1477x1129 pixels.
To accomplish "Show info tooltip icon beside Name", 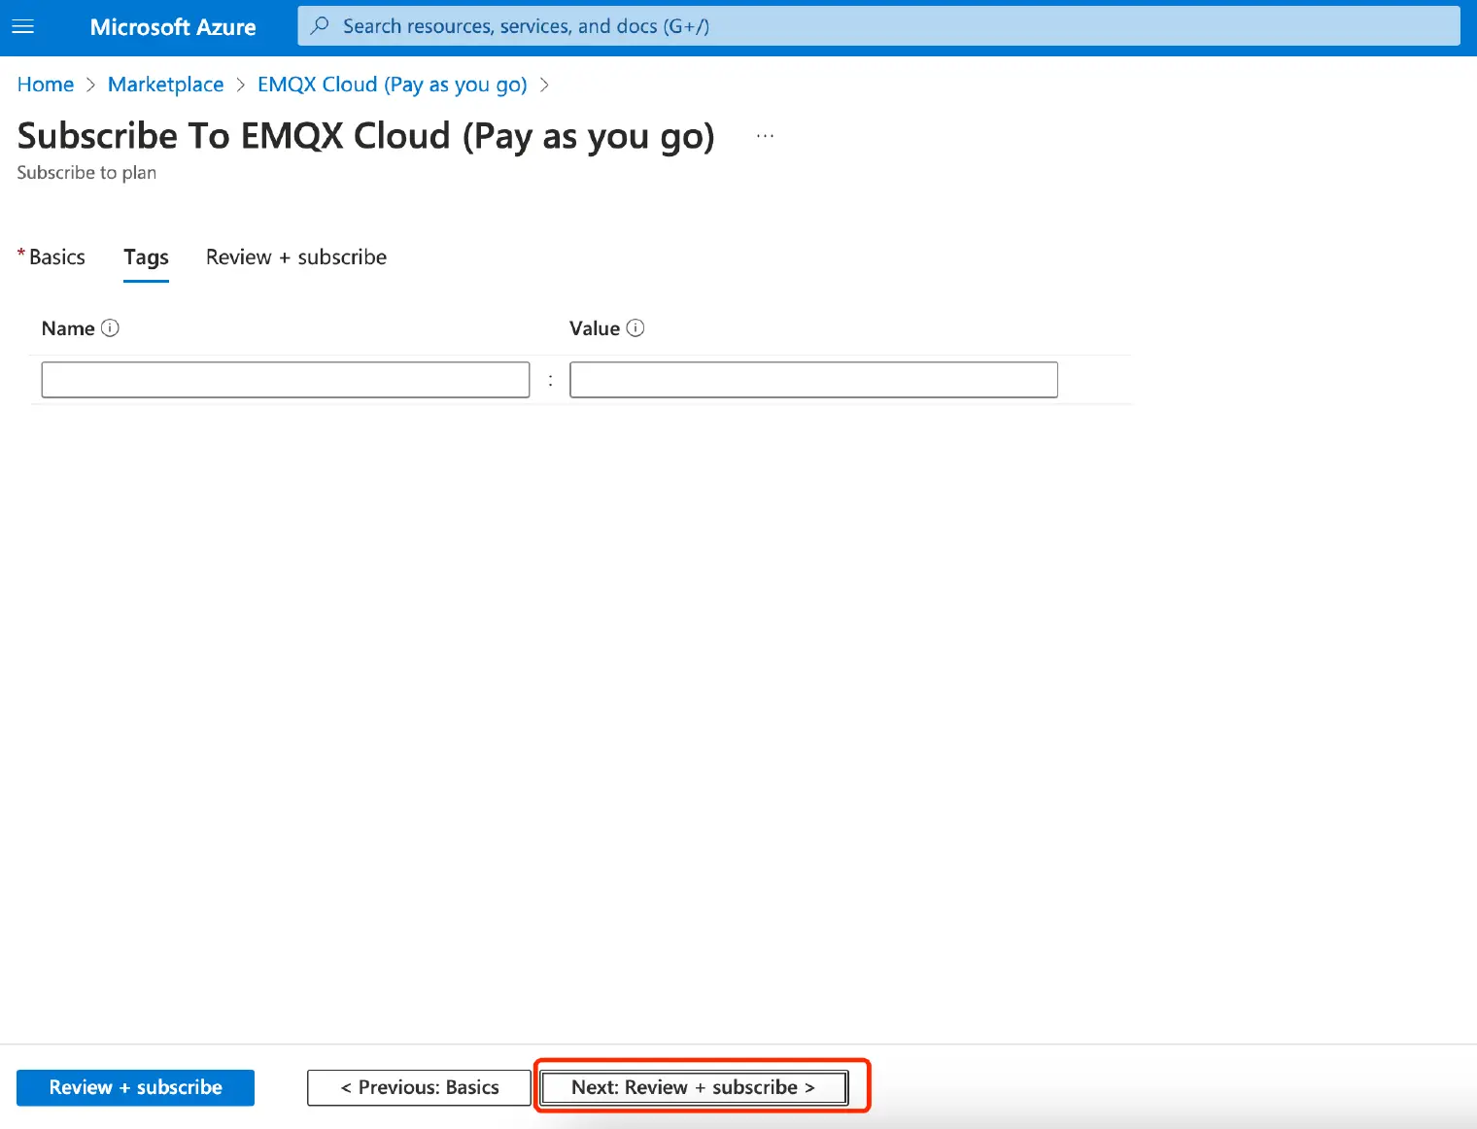I will point(110,328).
